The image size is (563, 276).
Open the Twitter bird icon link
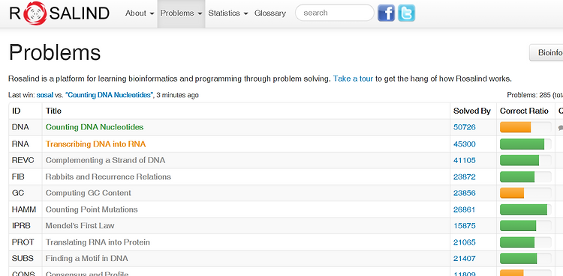click(x=406, y=13)
